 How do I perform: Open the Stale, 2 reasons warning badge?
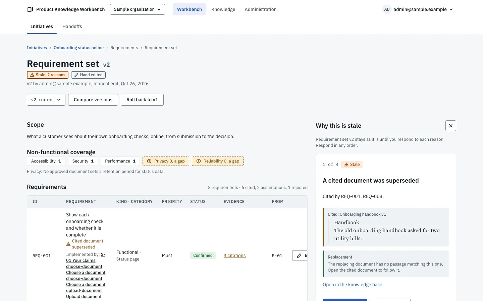coord(48,75)
